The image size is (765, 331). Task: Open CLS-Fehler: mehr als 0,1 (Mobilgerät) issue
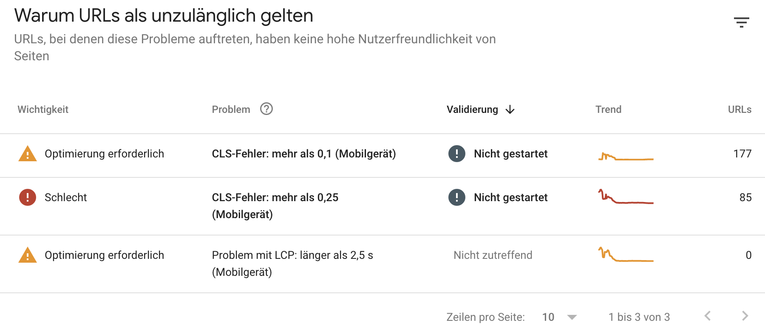tap(304, 154)
